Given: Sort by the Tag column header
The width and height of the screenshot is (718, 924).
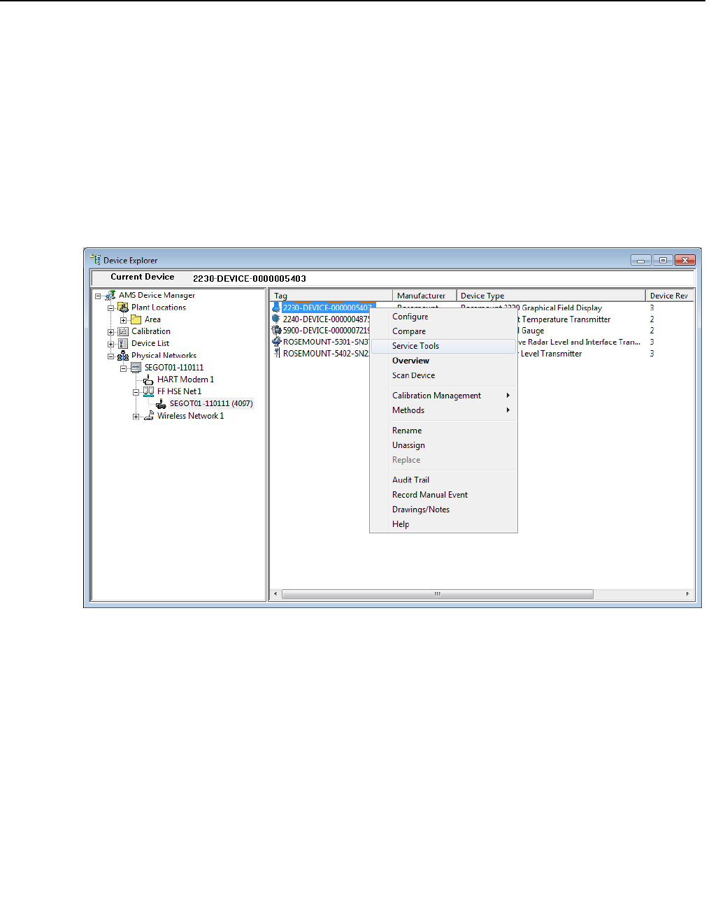Looking at the screenshot, I should pos(331,296).
